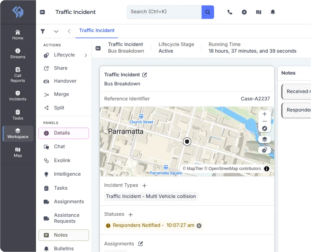
Task: Select Workspace in the sidebar
Action: tap(18, 133)
